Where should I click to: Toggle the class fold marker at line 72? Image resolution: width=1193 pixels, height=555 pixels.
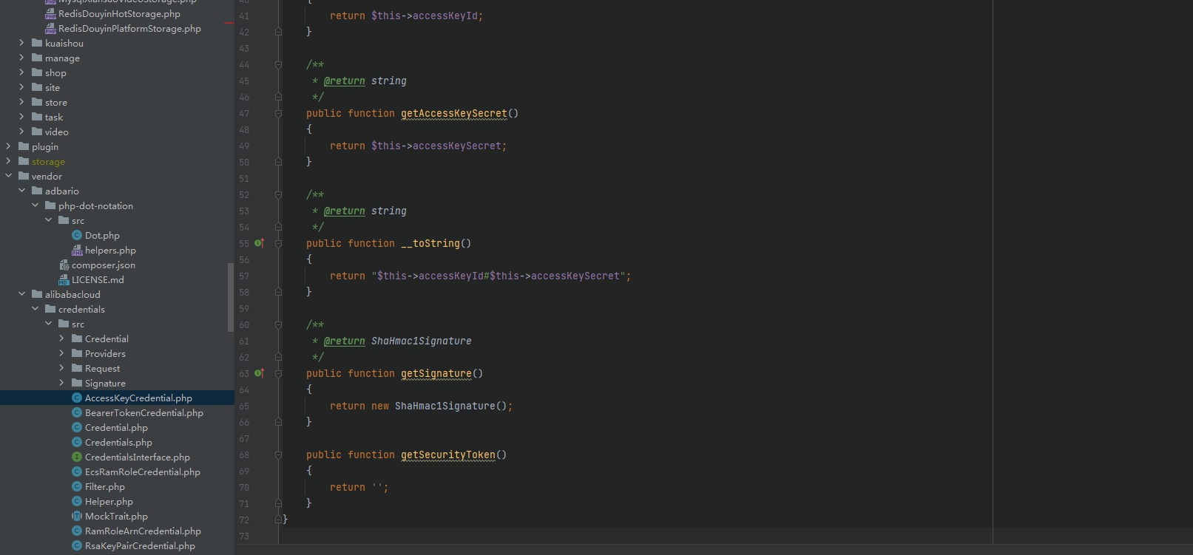click(278, 520)
